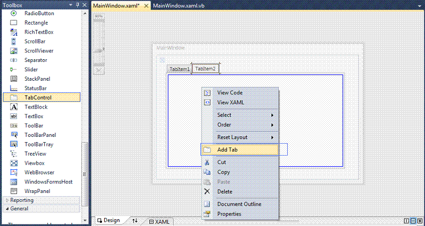
Task: Toggle auto-hide pin on Toolbox
Action: point(77,5)
